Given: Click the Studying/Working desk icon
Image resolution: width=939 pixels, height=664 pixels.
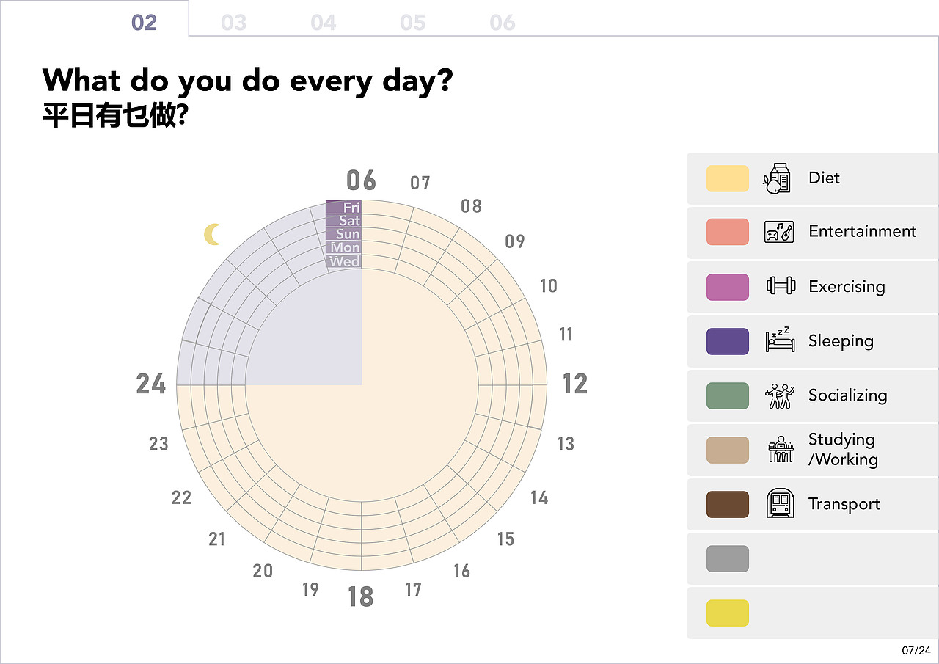Looking at the screenshot, I should pos(781,449).
